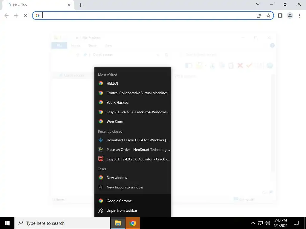The image size is (306, 229).
Task: Reopen Download EasyBCD 2.4 for Windows page
Action: pos(132,140)
